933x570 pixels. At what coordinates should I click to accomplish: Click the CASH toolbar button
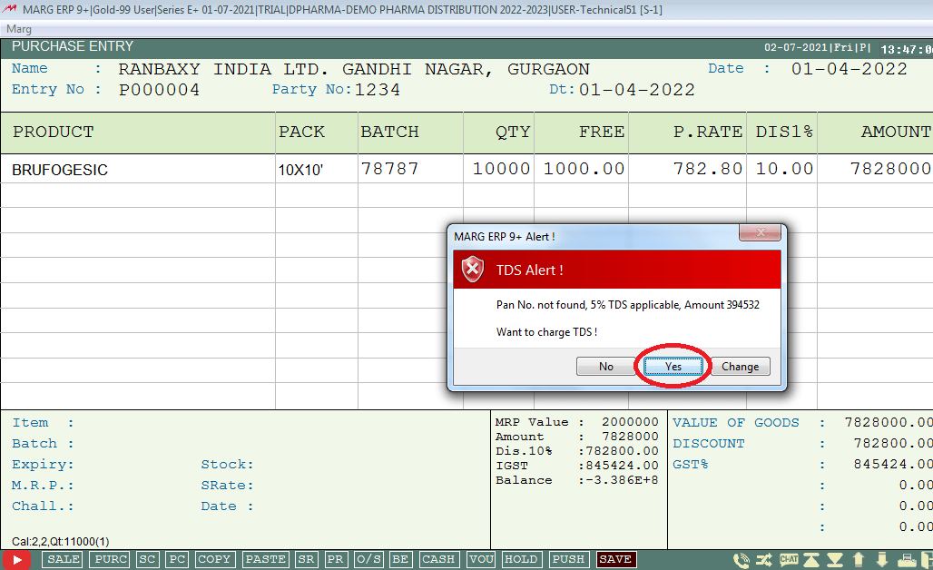click(438, 559)
